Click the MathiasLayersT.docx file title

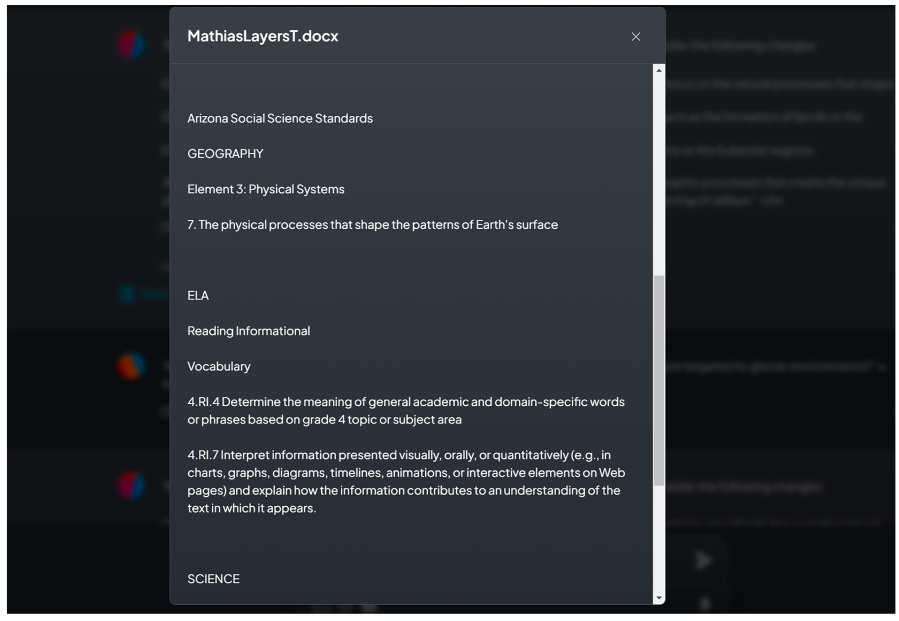pos(263,36)
